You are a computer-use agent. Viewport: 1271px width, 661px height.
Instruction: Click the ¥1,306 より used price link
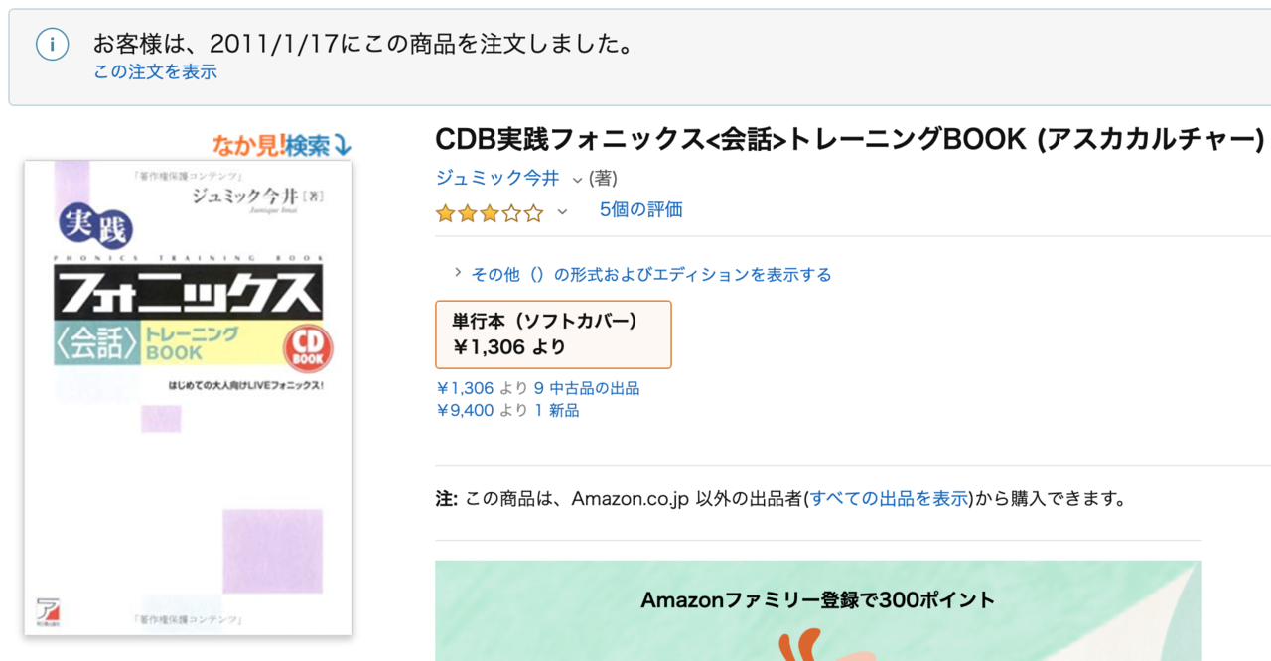[x=465, y=388]
